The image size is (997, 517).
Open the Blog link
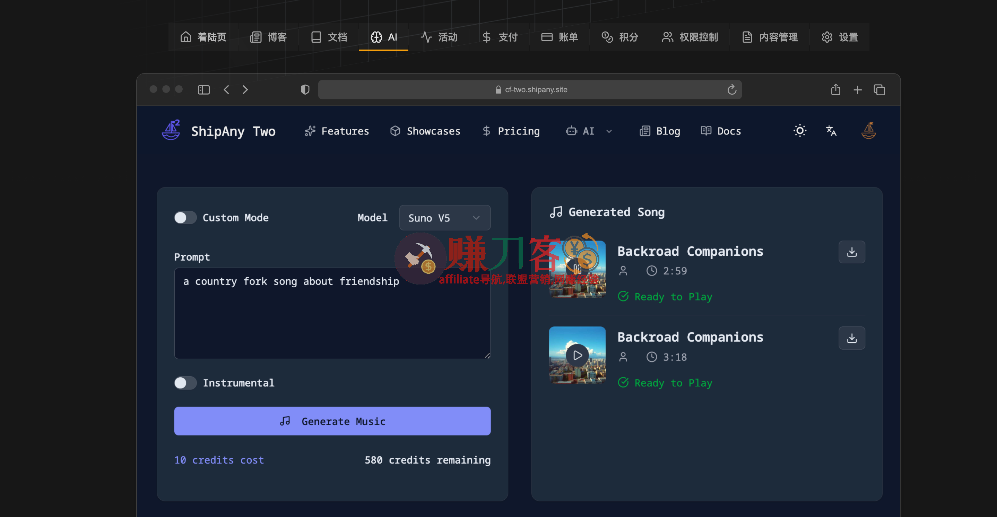[660, 131]
